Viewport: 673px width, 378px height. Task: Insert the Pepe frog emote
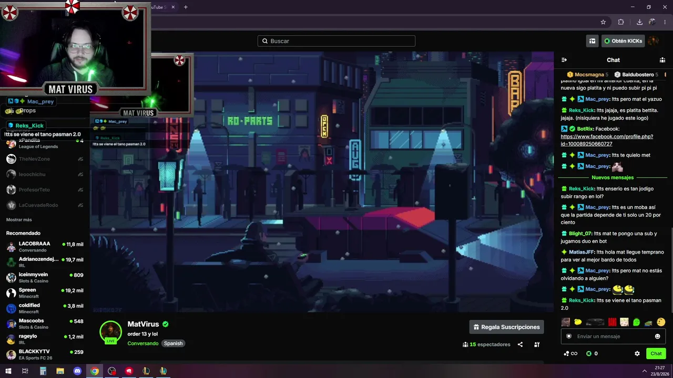[649, 322]
